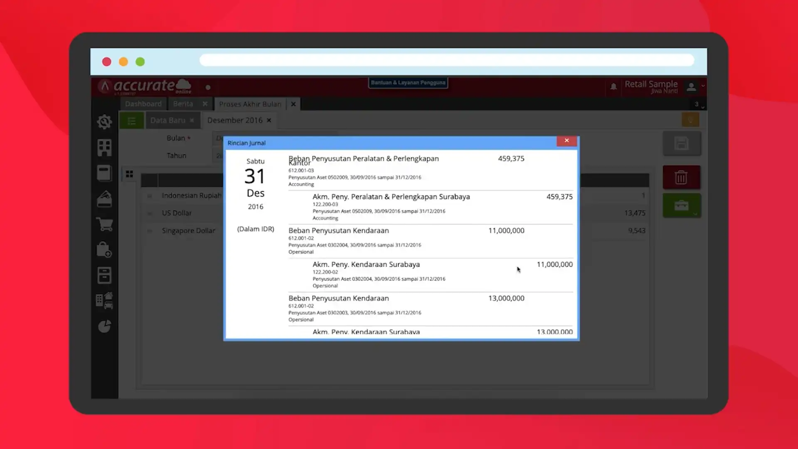Open the reports pie chart icon

pyautogui.click(x=104, y=326)
